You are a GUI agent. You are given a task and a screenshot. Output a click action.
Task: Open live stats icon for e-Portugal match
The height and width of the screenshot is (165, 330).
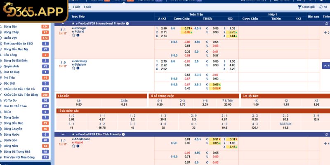coord(78,35)
